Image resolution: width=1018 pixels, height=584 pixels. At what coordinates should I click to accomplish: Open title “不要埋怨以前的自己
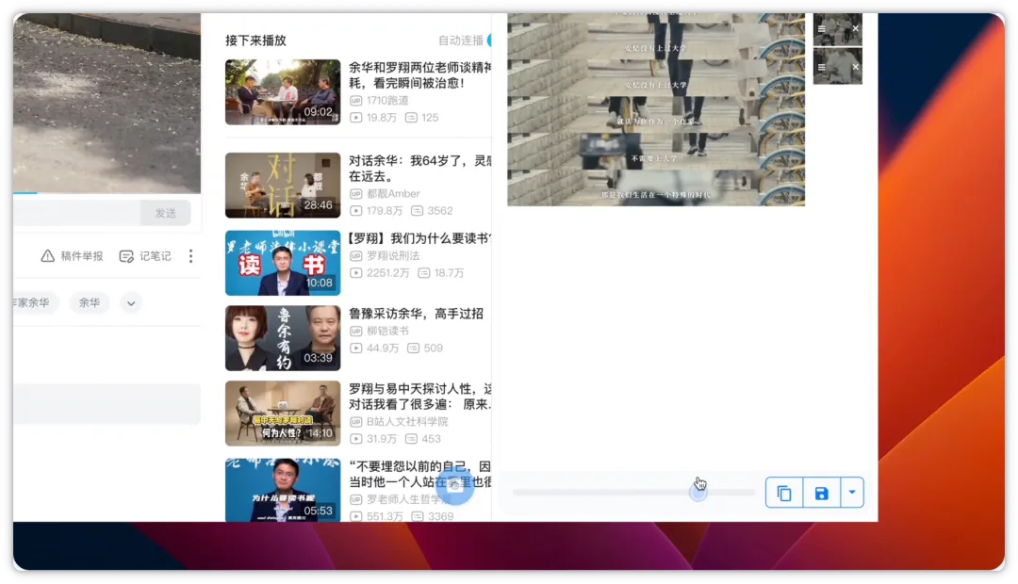pyautogui.click(x=420, y=475)
